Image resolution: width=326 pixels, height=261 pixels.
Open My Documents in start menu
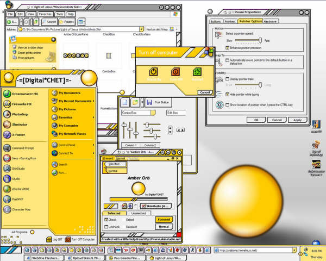point(66,93)
